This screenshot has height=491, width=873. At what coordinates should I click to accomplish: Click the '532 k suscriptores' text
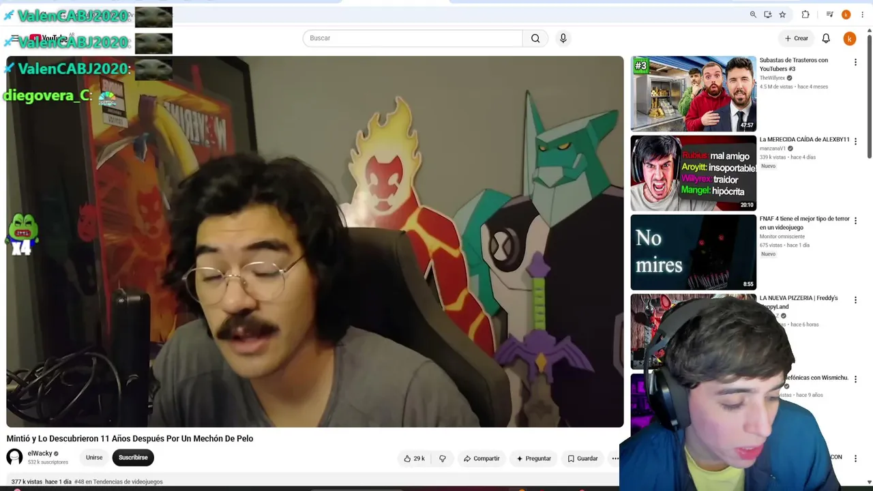pos(48,462)
